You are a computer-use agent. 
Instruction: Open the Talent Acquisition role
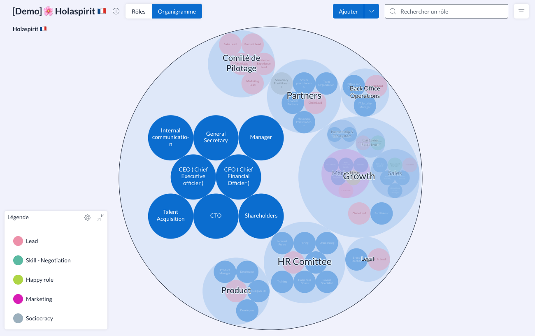pos(171,216)
